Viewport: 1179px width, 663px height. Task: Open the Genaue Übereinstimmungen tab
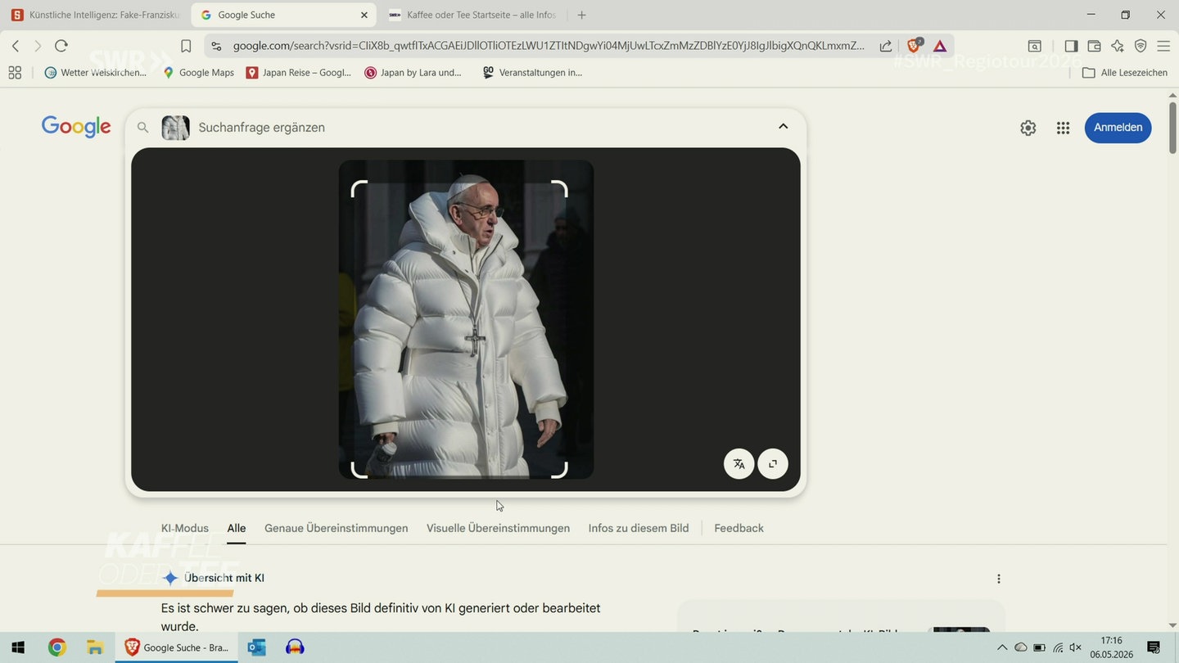point(337,528)
